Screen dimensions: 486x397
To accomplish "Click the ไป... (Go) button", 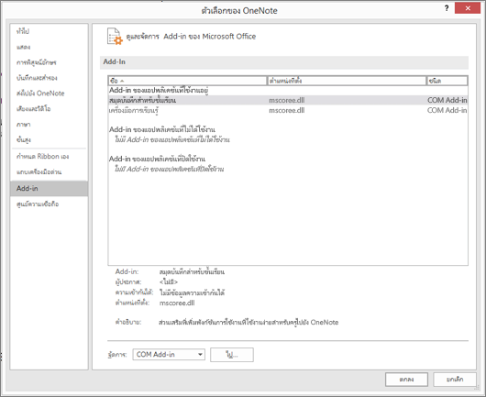I will [232, 355].
